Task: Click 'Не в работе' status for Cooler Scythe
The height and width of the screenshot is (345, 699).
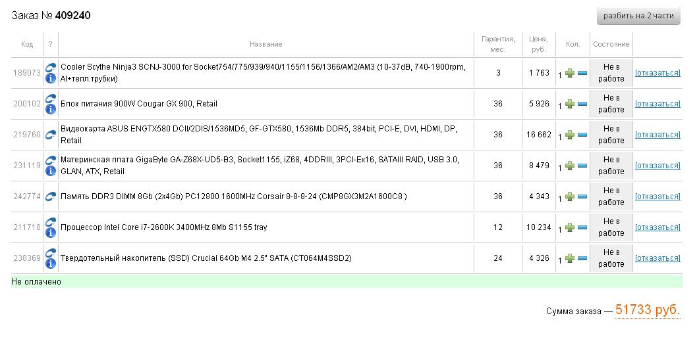Action: [x=611, y=73]
